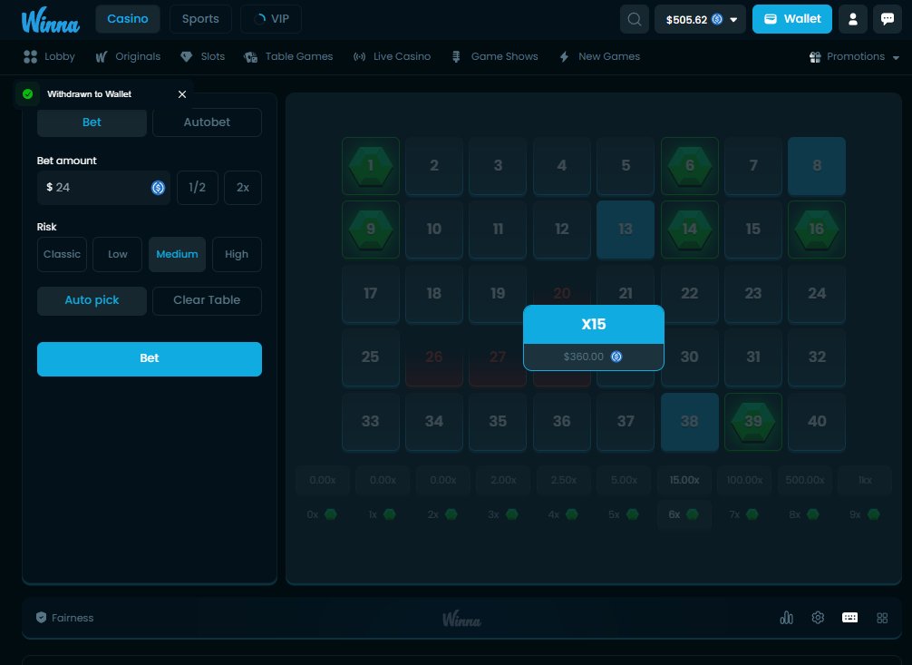
Task: Open Originals category
Action: point(128,56)
